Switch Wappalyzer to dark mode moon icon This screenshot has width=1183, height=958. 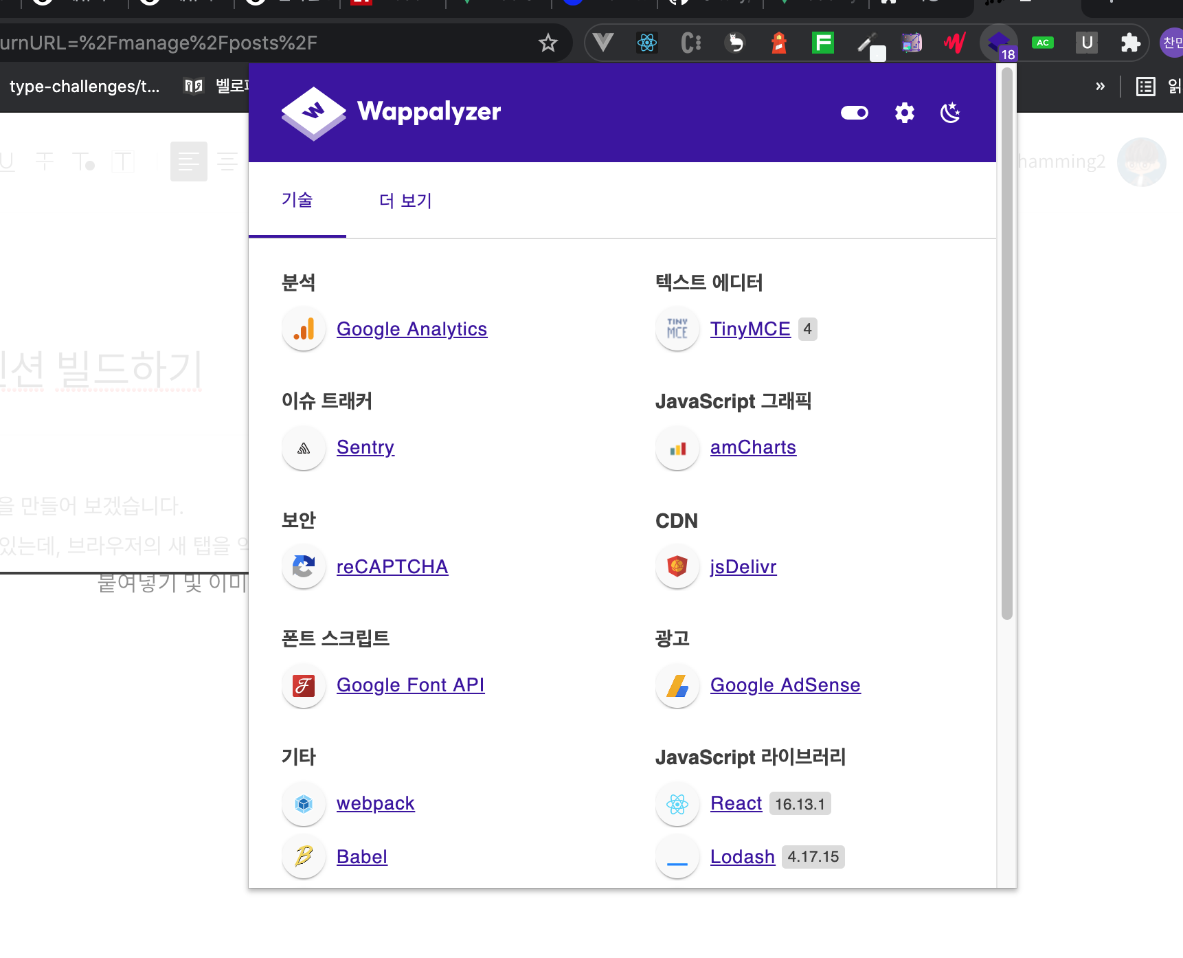[x=951, y=113]
